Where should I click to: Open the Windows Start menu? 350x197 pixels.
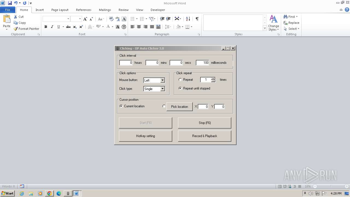click(7, 193)
